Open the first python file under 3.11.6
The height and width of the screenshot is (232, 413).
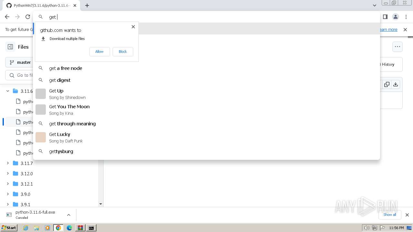[24, 101]
